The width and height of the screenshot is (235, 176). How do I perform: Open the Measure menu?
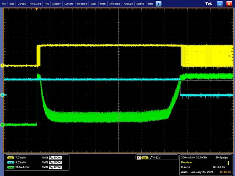pyautogui.click(x=82, y=4)
